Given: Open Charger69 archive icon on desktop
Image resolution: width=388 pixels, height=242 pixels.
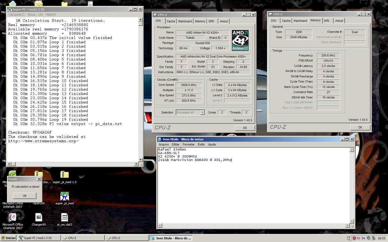Looking at the screenshot, I should tap(39, 217).
